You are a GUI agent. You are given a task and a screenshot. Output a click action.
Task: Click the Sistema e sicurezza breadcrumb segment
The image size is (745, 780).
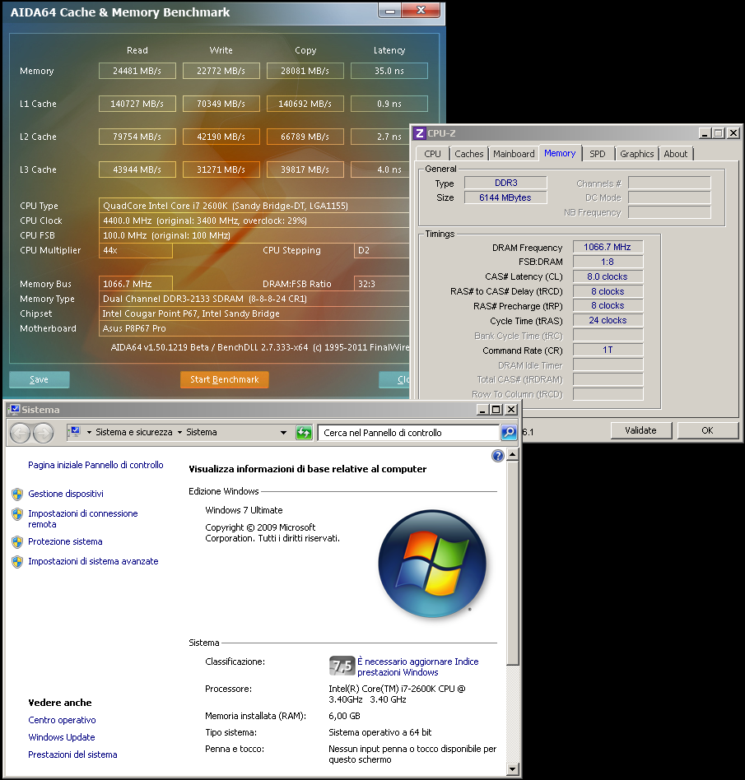[x=134, y=432]
